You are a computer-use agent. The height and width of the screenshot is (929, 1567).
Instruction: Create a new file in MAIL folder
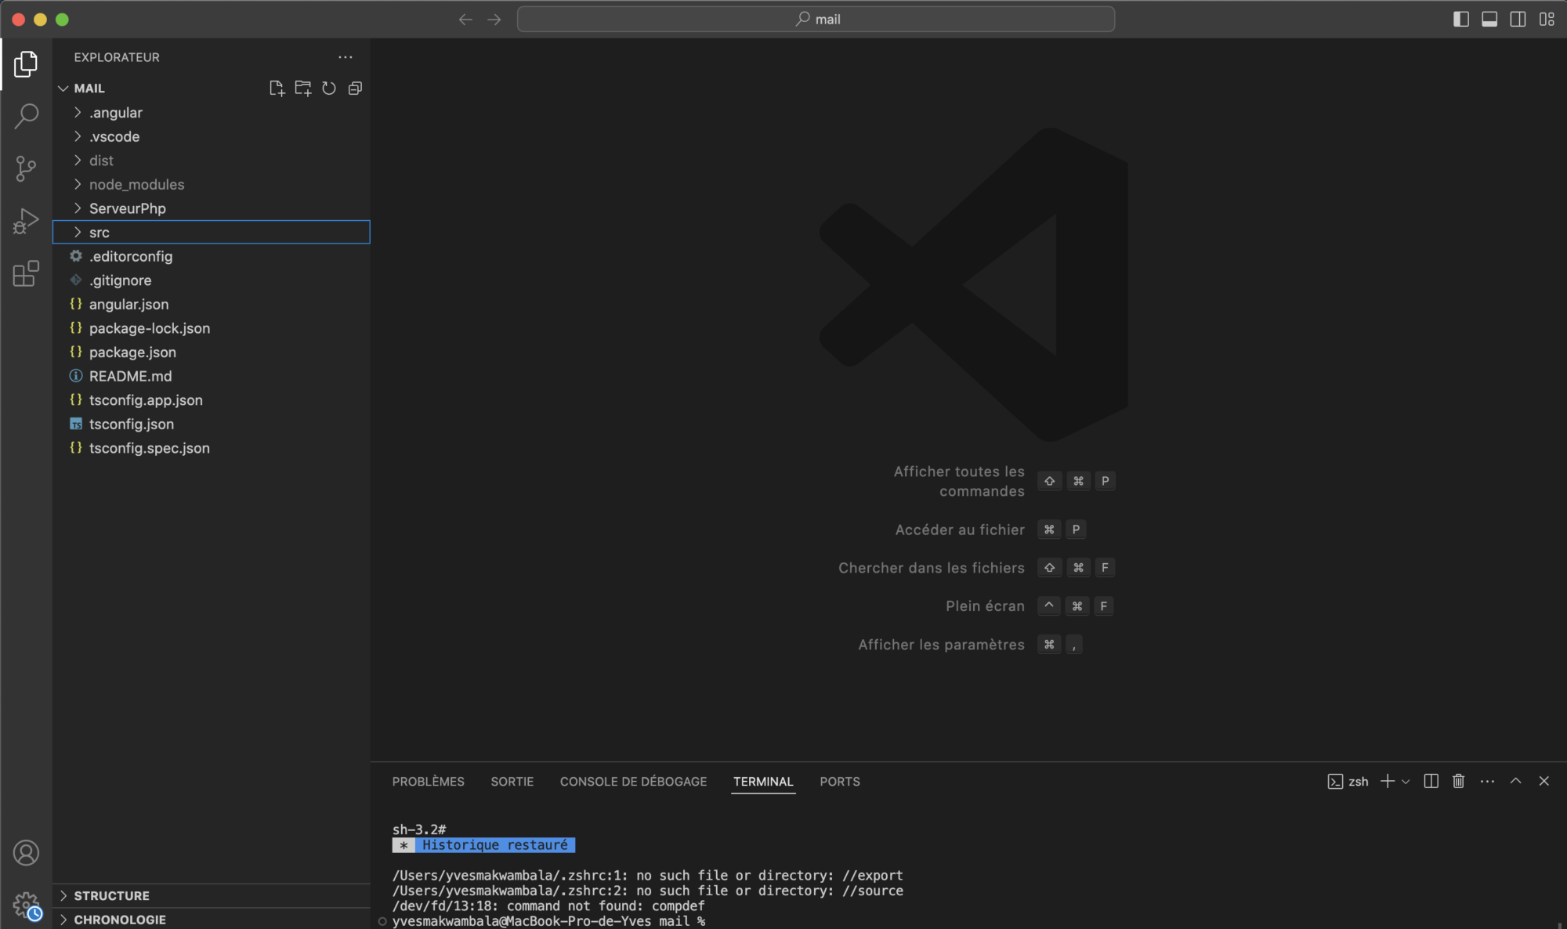tap(277, 89)
